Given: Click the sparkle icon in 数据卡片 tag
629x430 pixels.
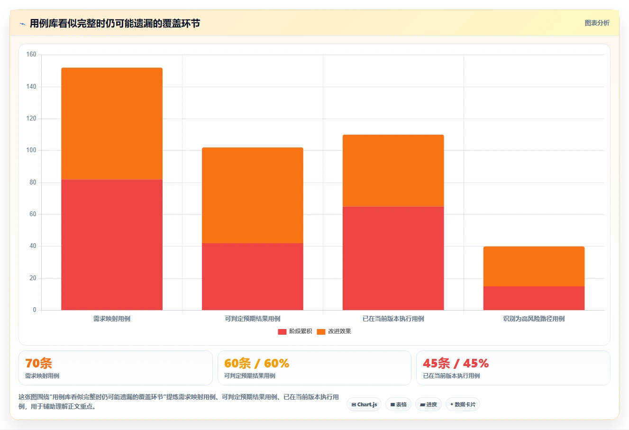Looking at the screenshot, I should coord(452,404).
